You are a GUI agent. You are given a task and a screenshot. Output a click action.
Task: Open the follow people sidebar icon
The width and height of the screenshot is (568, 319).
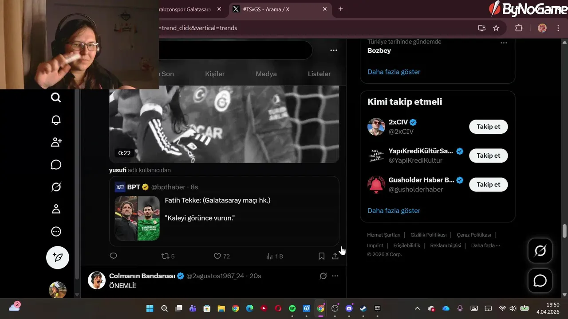point(56,142)
